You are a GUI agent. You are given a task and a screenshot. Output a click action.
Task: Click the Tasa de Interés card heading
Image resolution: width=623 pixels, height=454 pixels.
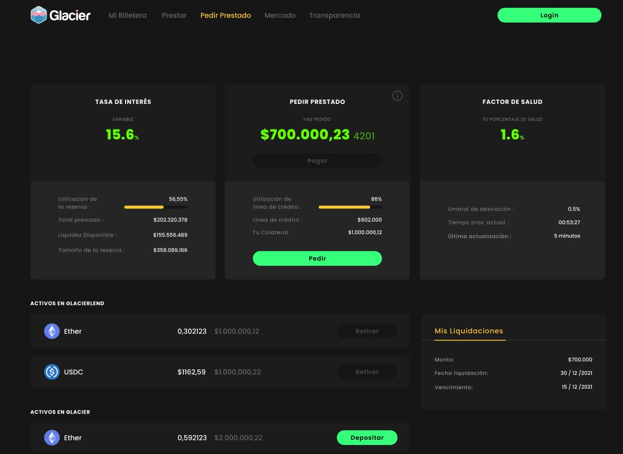(123, 102)
